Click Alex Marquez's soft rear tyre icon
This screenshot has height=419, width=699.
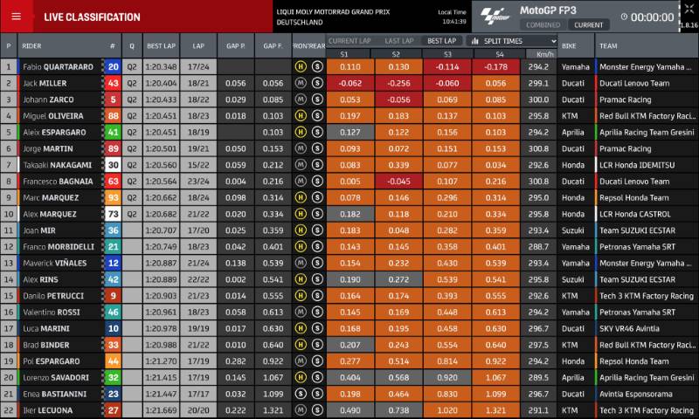(x=317, y=214)
